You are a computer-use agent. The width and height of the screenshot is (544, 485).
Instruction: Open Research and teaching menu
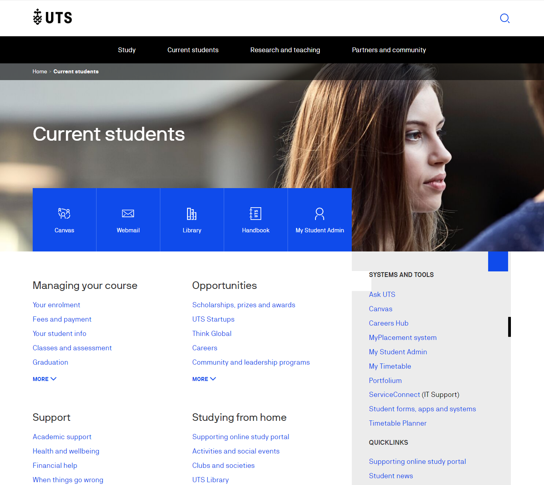point(285,50)
